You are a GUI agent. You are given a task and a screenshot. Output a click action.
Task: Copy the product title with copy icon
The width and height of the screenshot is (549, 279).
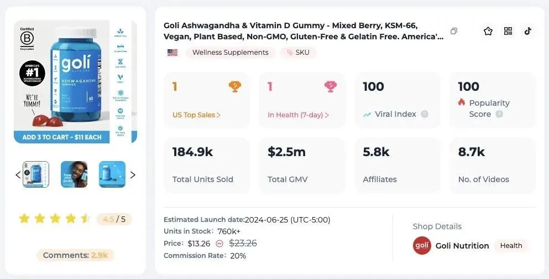pyautogui.click(x=454, y=32)
